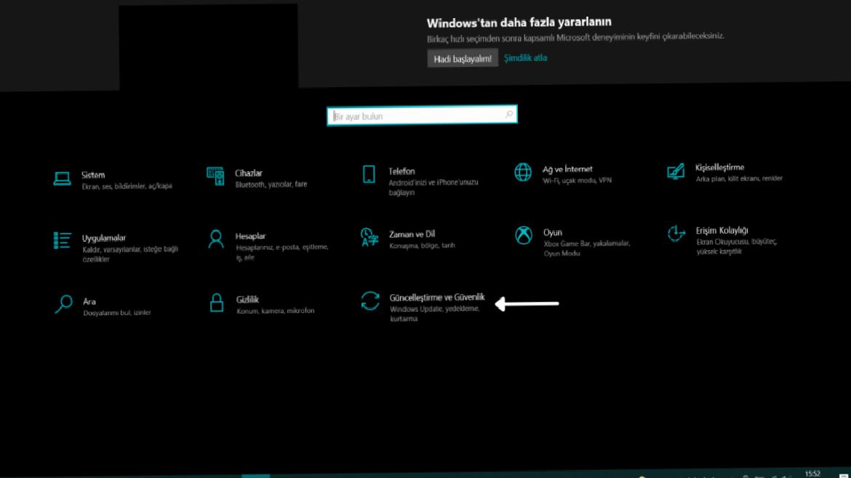Screen dimensions: 851x478
Task: Click the Zaman ve Dil icon
Action: pos(369,237)
